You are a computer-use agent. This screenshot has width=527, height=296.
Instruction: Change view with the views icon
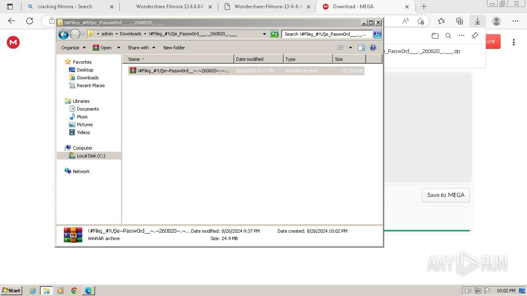click(x=340, y=48)
